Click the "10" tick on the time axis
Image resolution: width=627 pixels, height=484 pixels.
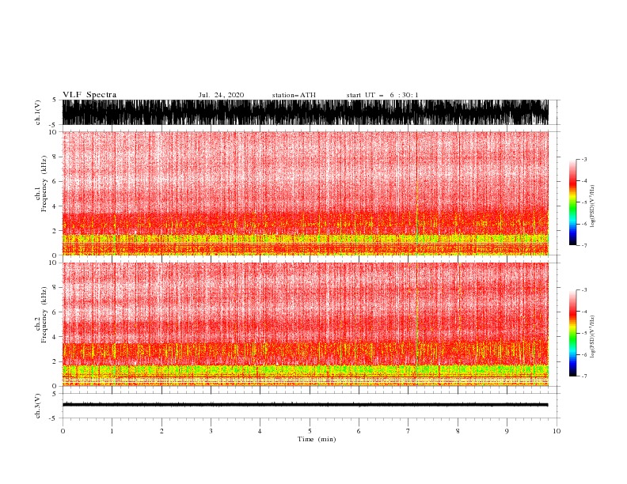click(557, 431)
